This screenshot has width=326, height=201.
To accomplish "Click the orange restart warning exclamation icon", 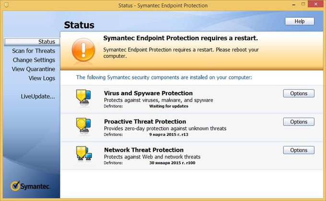I will tap(83, 50).
